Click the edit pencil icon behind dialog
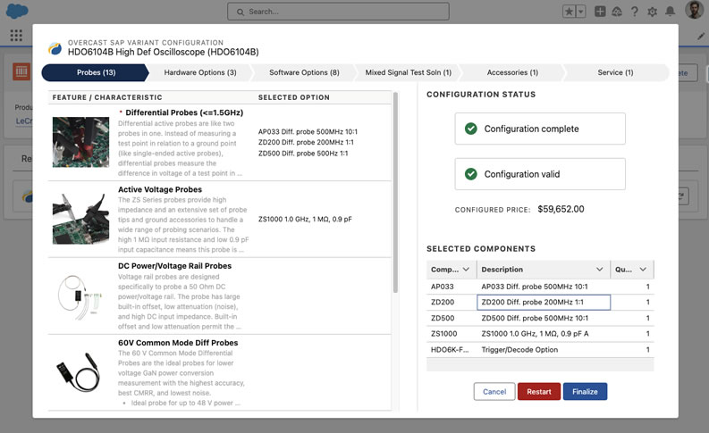 coord(701,36)
